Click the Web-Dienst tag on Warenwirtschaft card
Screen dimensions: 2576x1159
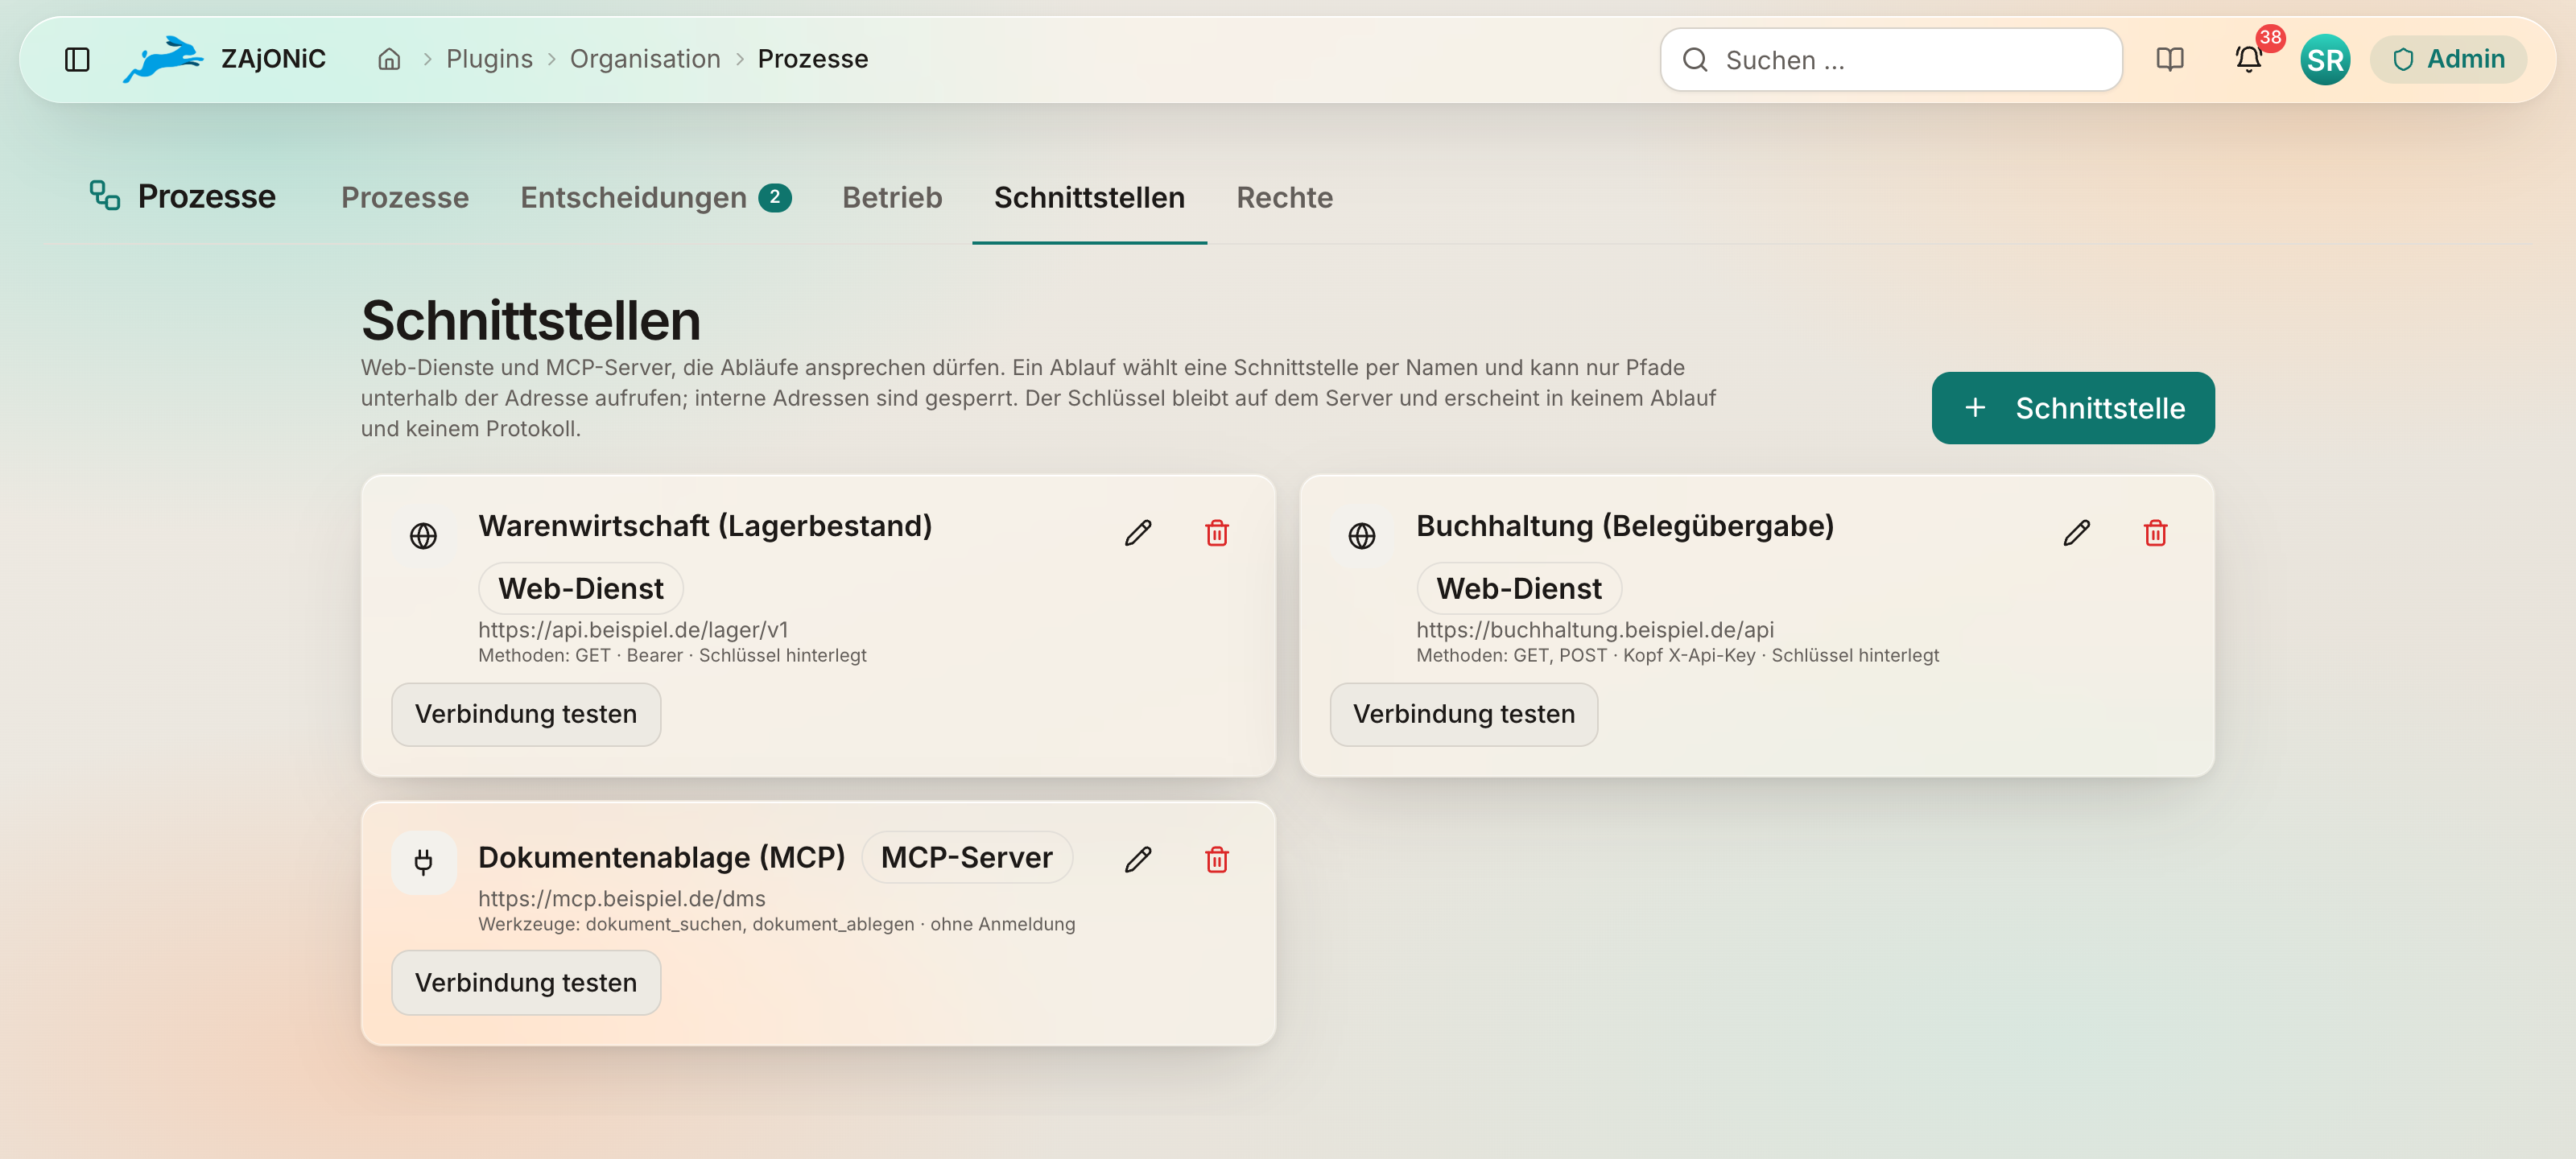(x=581, y=588)
